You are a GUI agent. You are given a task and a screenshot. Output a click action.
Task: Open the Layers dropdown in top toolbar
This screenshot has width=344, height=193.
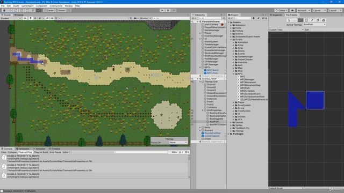(319, 10)
